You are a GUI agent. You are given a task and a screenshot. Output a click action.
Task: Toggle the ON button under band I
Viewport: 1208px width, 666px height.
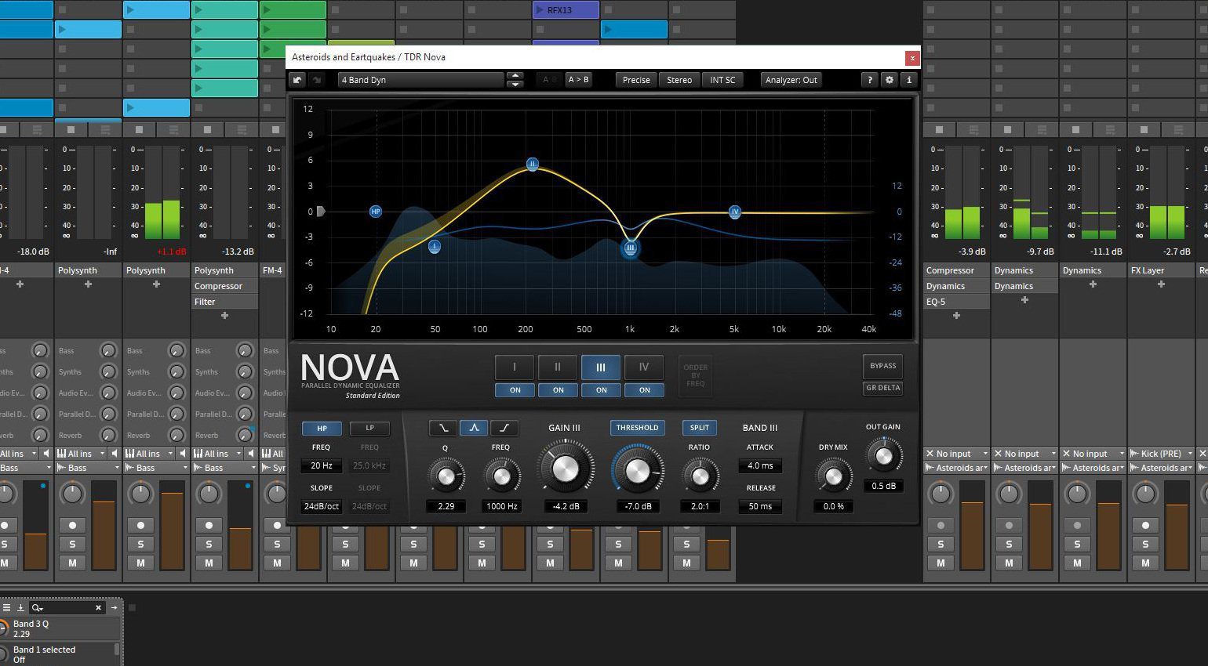click(515, 390)
